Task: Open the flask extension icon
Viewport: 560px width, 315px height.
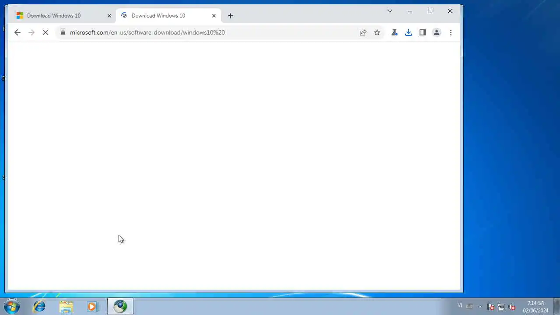Action: [395, 32]
